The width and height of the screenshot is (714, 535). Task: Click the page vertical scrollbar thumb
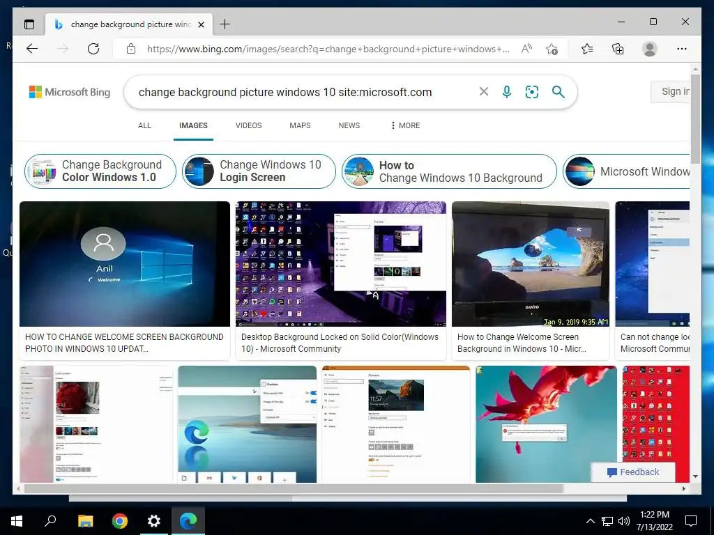tap(695, 119)
